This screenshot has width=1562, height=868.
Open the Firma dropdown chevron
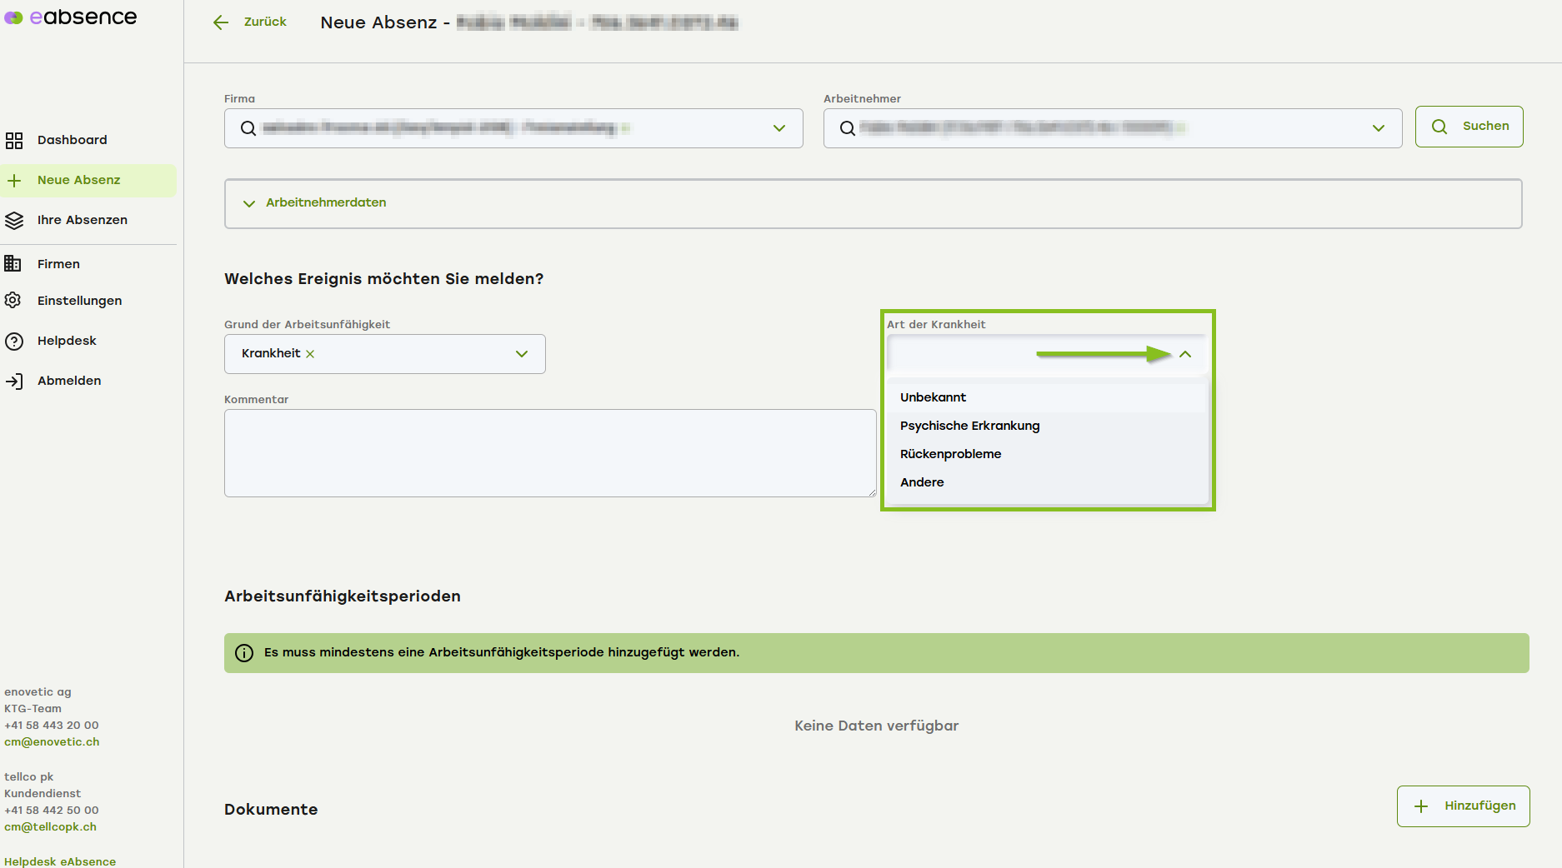[x=778, y=128]
